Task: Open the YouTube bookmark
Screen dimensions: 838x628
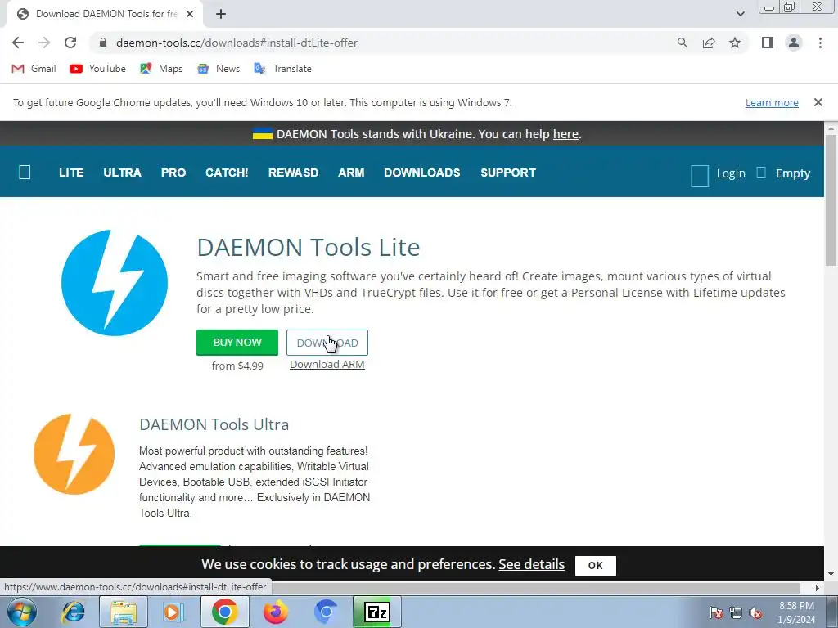Action: click(98, 69)
